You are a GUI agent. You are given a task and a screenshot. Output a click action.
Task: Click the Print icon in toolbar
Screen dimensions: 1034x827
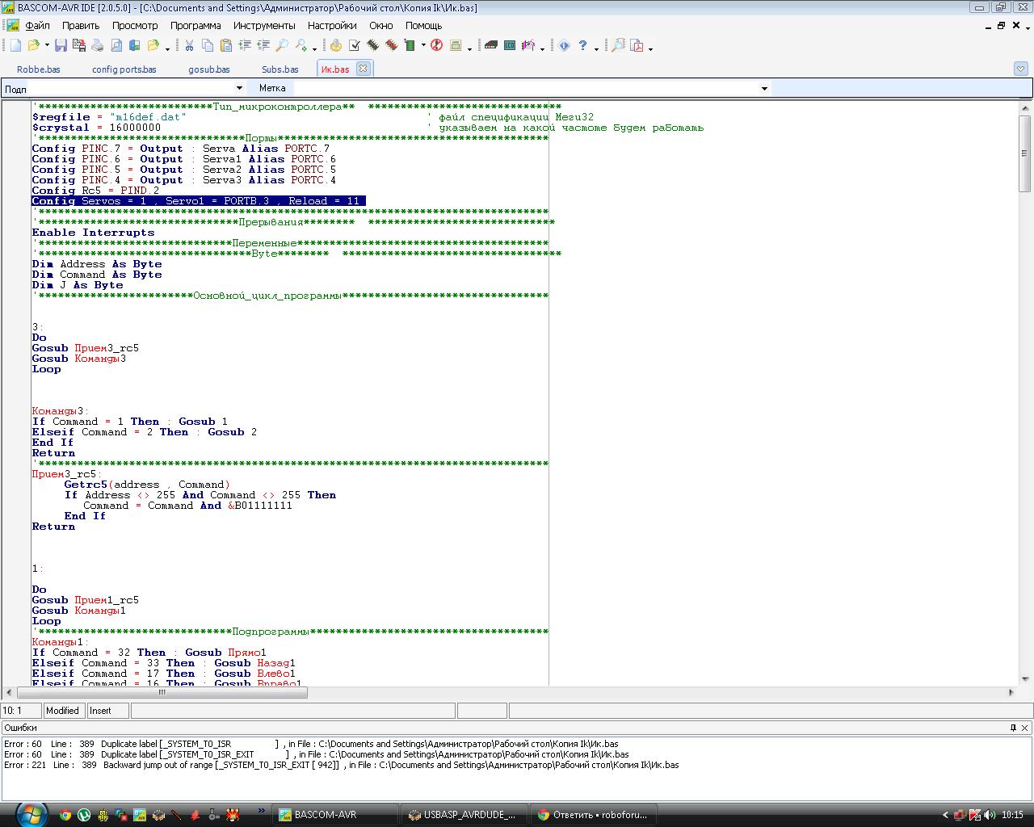(97, 46)
